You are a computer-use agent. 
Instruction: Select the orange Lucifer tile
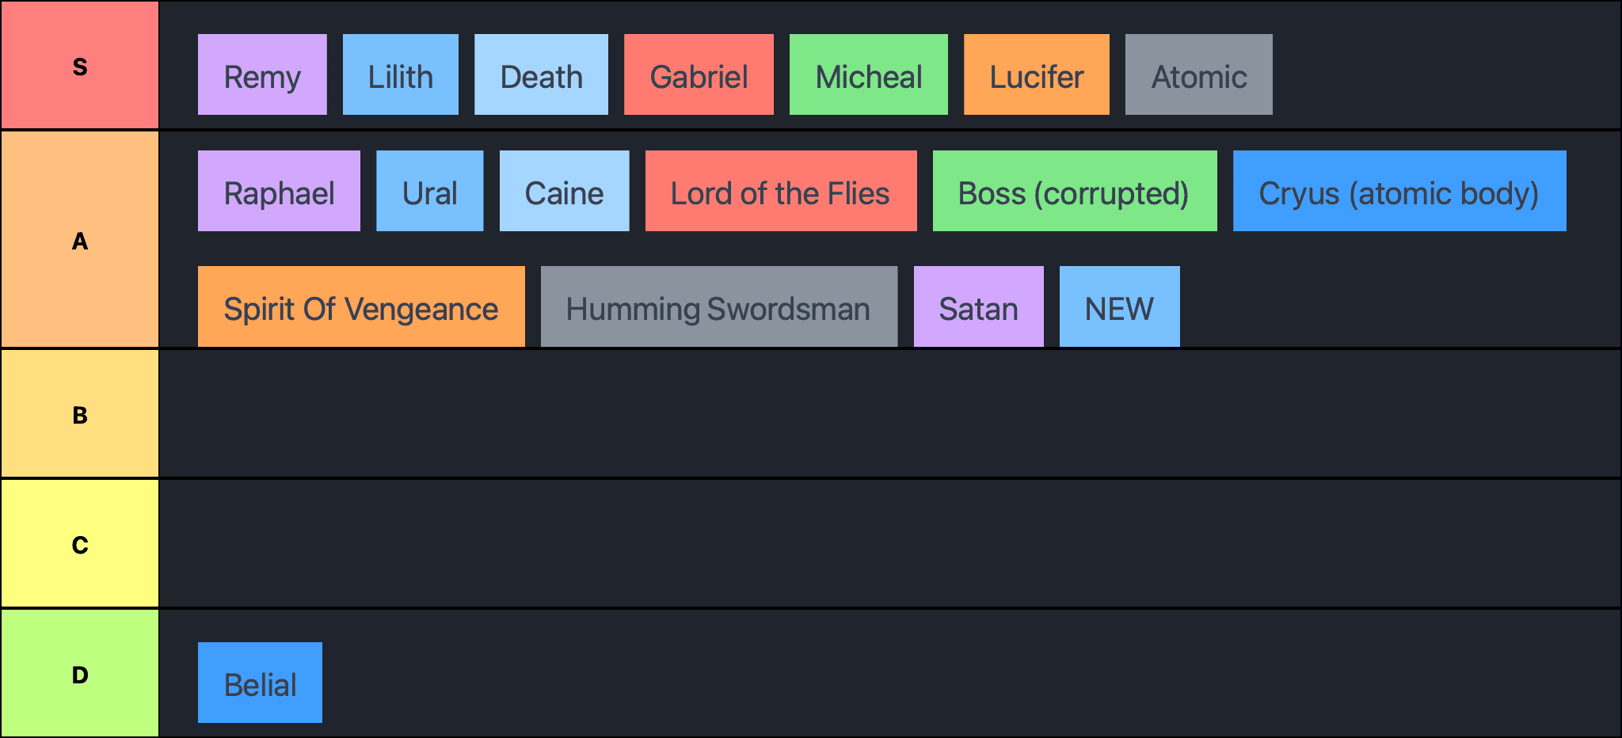pos(1036,75)
